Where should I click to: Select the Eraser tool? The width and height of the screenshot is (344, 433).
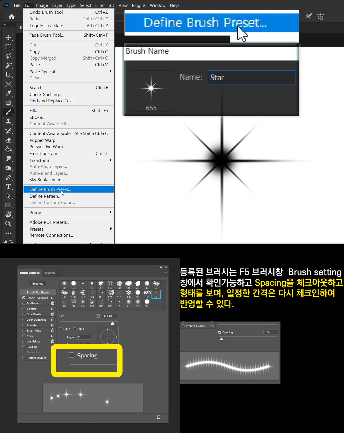click(x=8, y=140)
